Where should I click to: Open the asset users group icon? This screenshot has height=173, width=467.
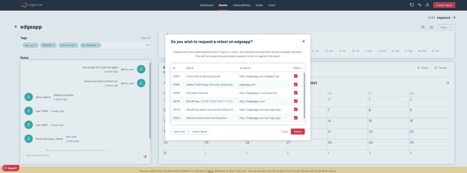423,27
